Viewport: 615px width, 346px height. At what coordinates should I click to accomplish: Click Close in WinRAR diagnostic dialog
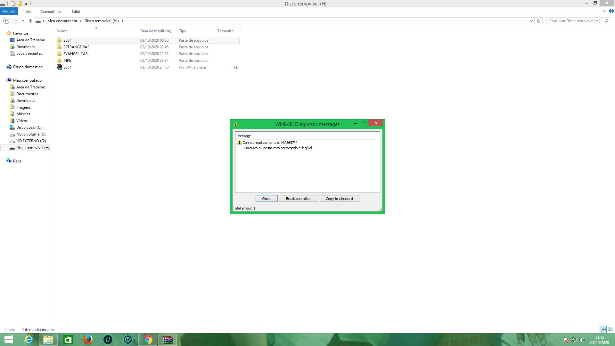(x=266, y=199)
